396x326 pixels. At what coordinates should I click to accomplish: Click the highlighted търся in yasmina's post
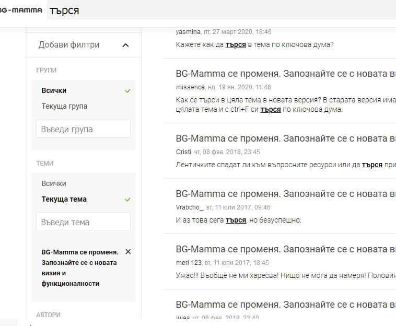click(x=236, y=45)
